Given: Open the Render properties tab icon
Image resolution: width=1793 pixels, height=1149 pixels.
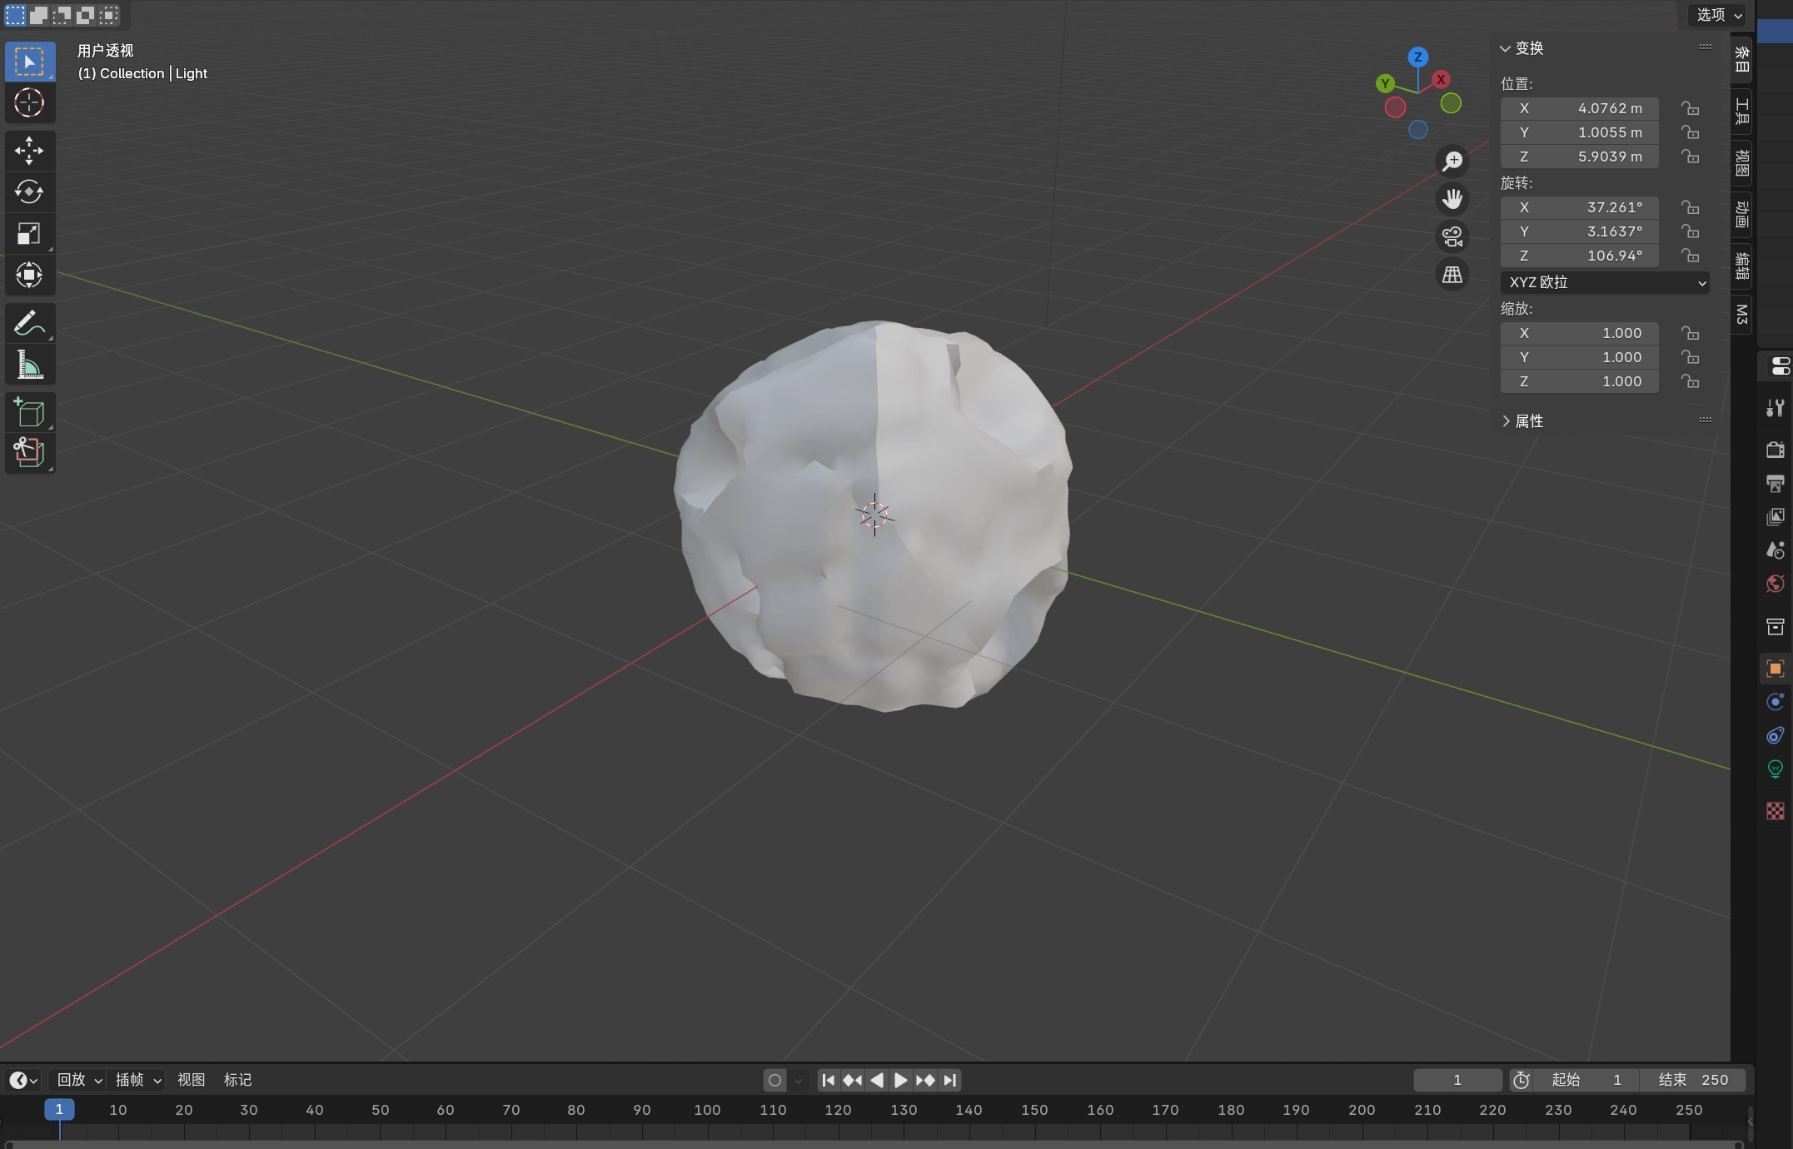Looking at the screenshot, I should click(x=1775, y=450).
